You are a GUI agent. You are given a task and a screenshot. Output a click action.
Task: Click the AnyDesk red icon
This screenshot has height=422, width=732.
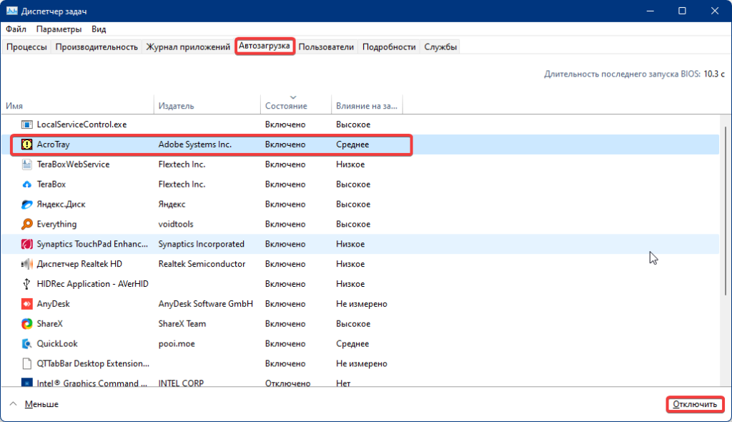pyautogui.click(x=27, y=304)
